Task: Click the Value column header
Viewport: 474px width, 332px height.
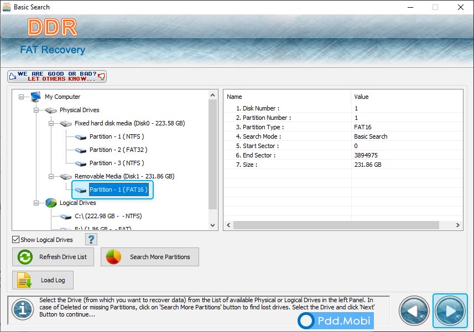Action: click(407, 97)
